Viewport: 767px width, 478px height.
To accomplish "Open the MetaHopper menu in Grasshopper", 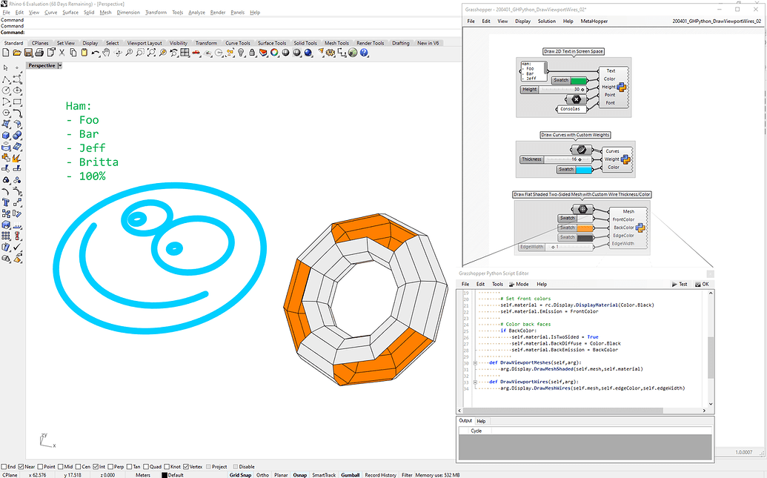I will 594,21.
